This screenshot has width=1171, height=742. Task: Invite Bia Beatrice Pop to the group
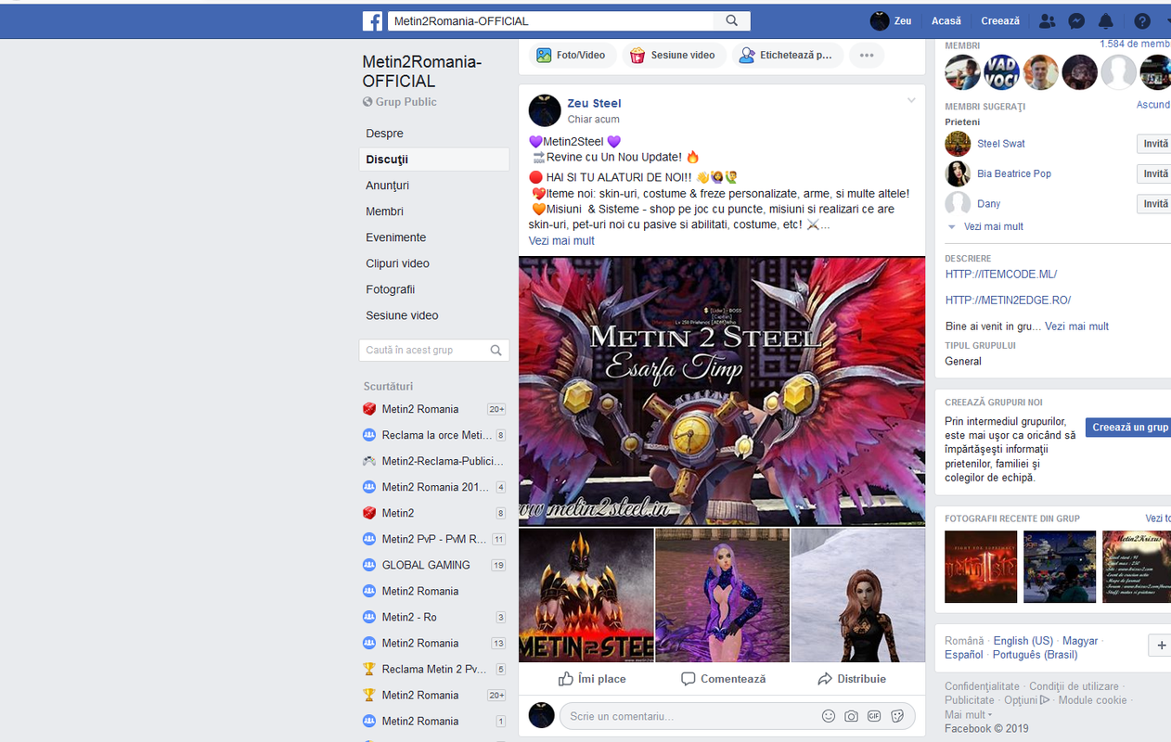click(1155, 173)
